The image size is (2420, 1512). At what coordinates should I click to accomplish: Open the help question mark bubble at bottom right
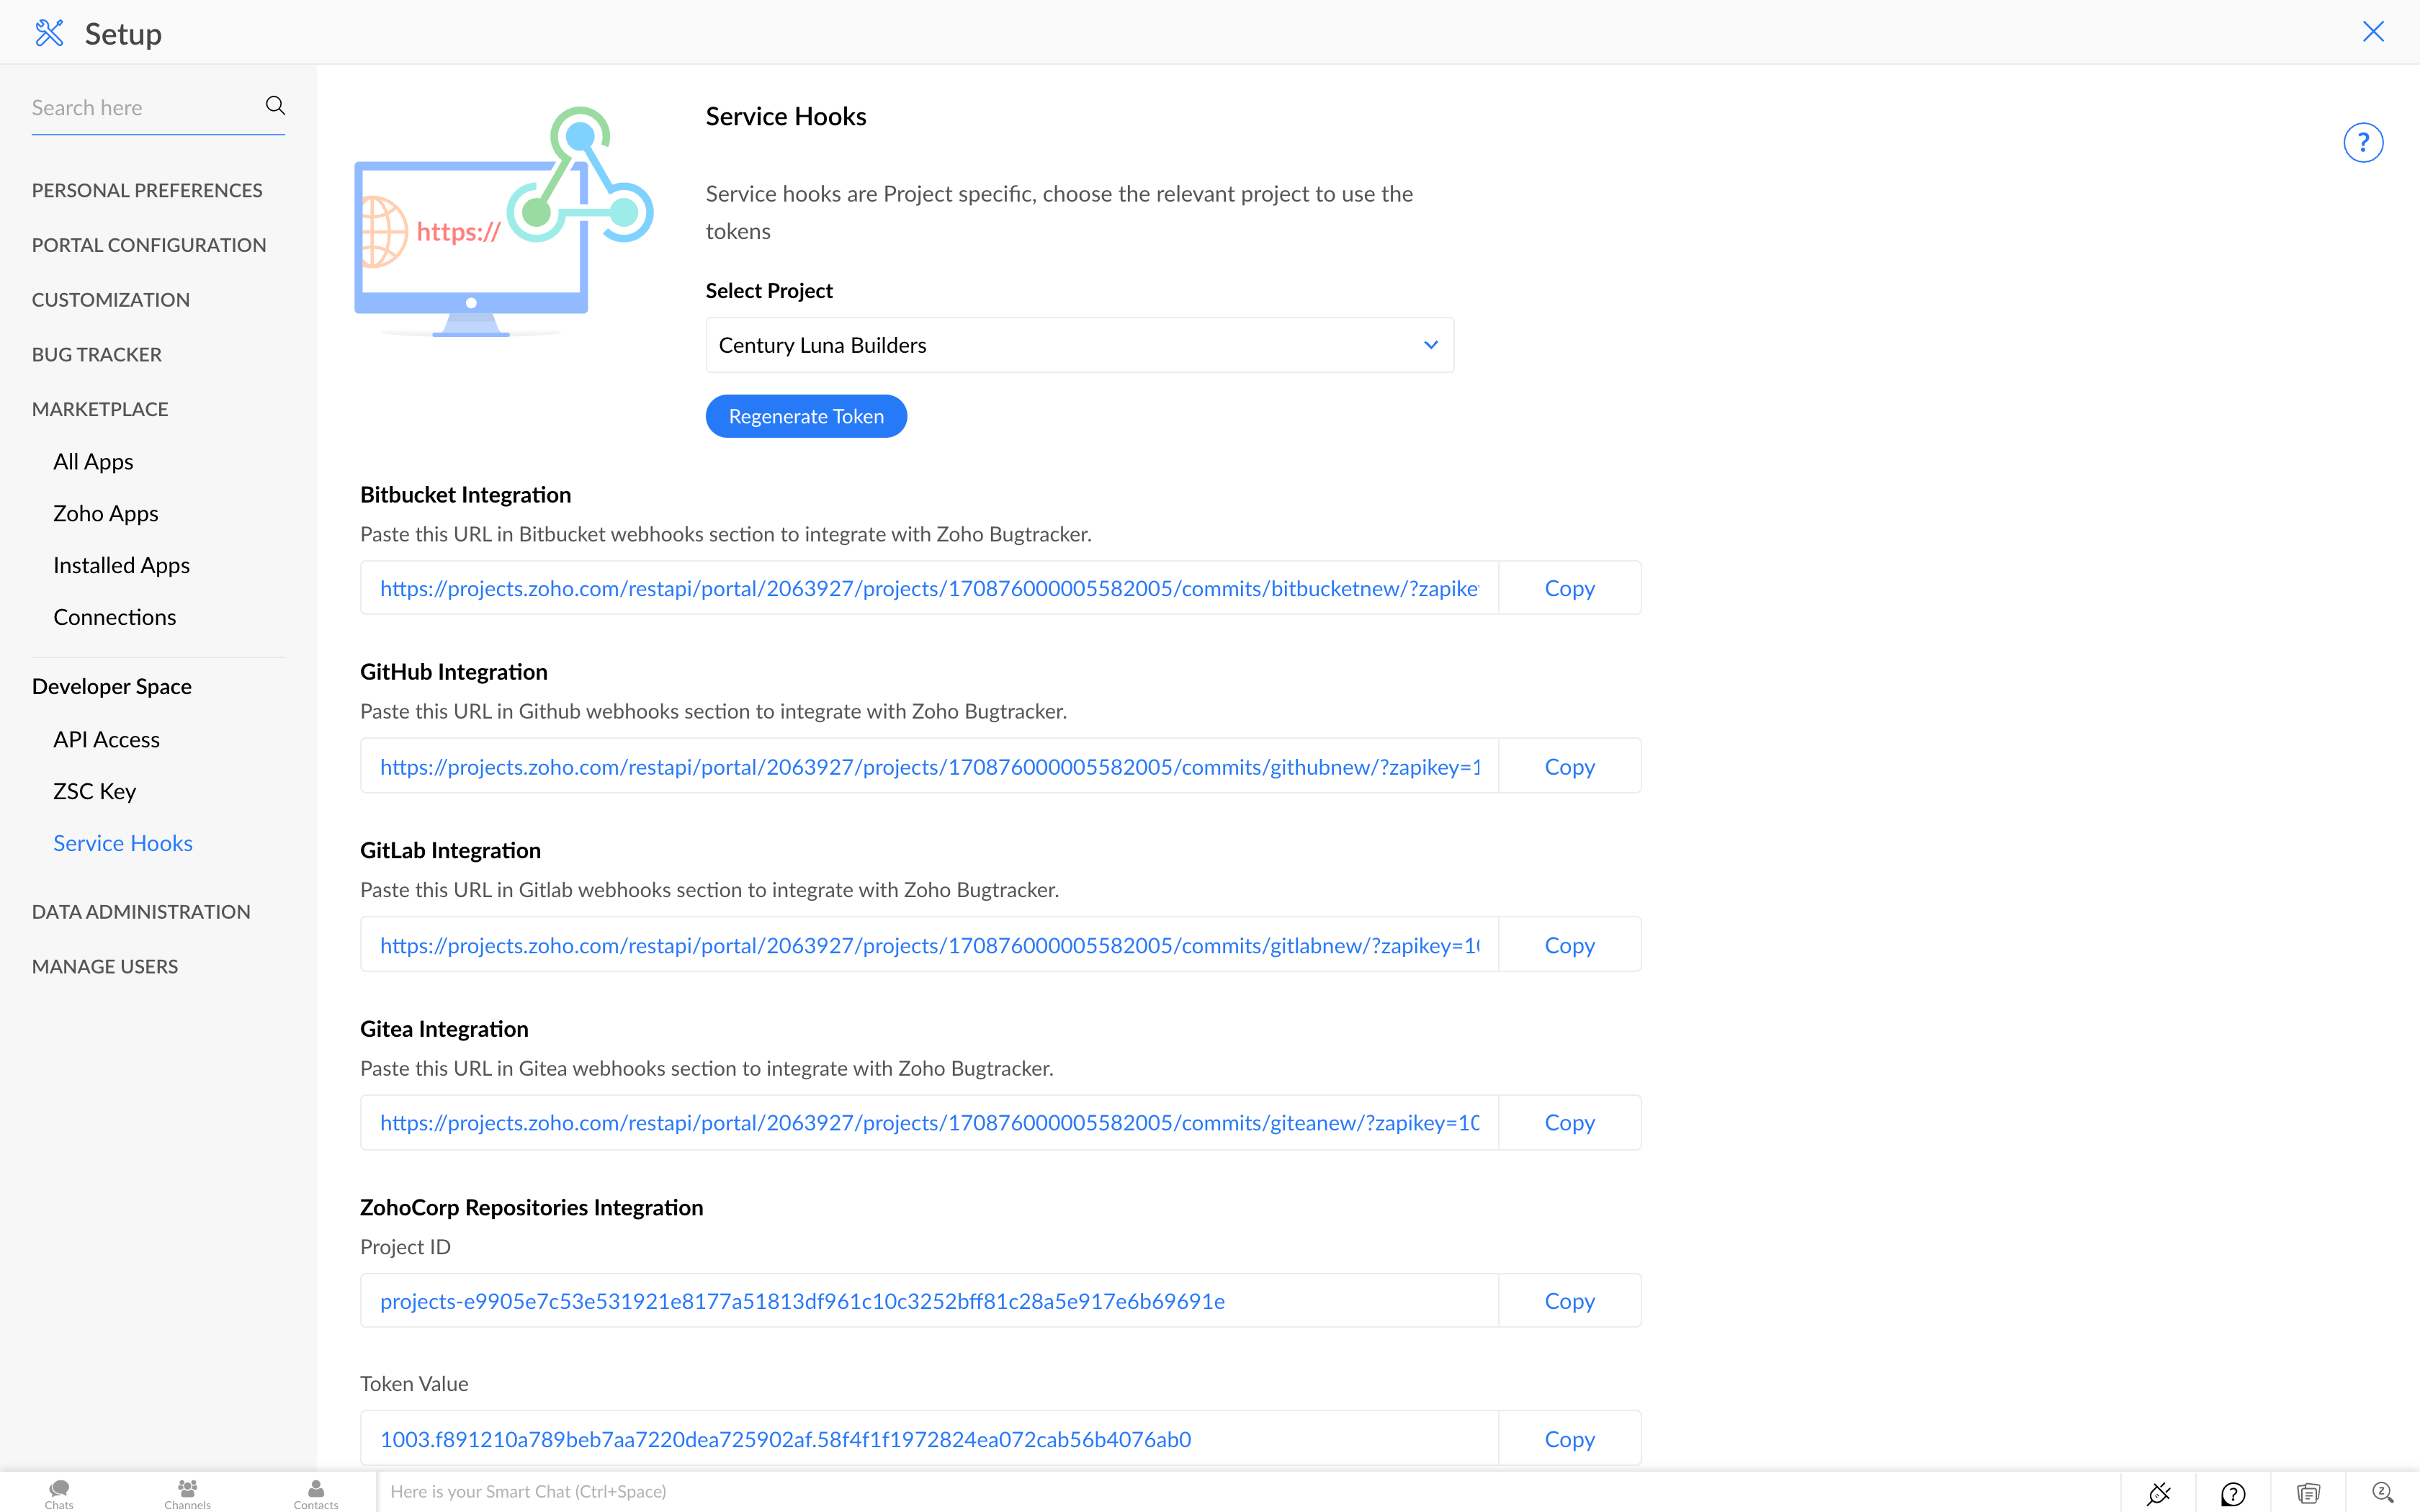2232,1493
